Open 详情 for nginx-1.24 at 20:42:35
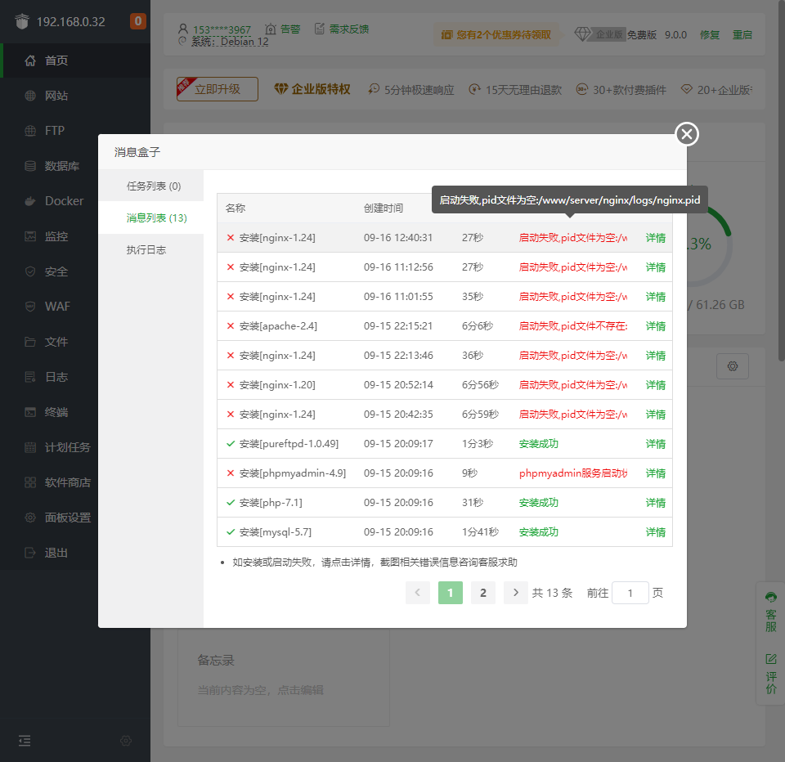 (x=655, y=415)
